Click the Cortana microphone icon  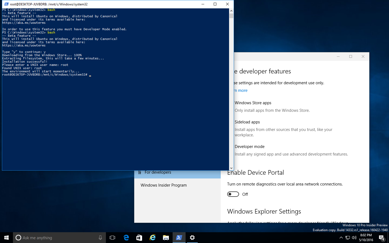pos(100,238)
